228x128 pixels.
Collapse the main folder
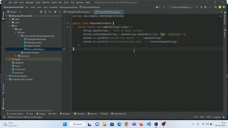click(x=13, y=29)
